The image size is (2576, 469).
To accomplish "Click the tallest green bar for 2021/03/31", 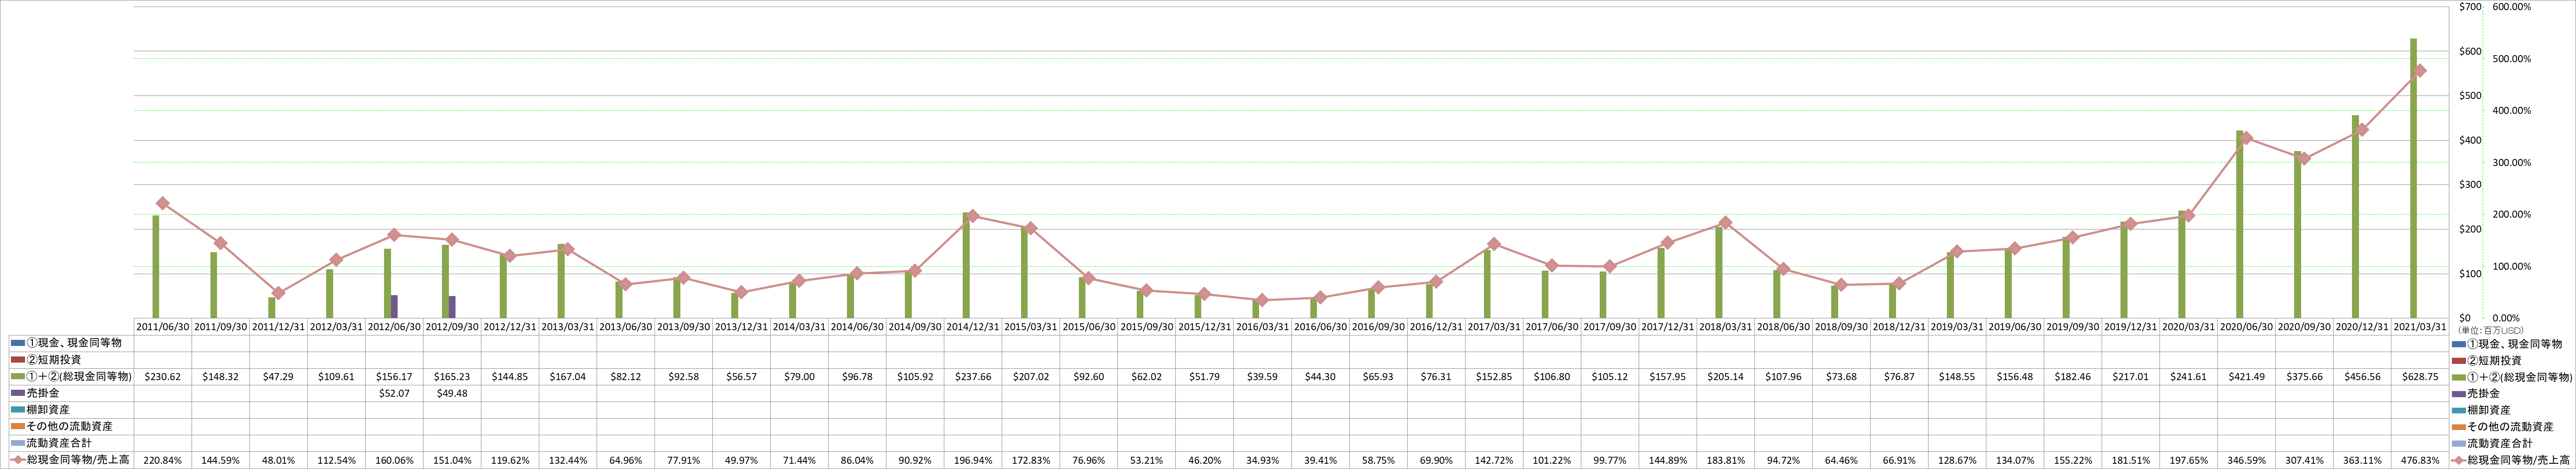I will (2413, 179).
